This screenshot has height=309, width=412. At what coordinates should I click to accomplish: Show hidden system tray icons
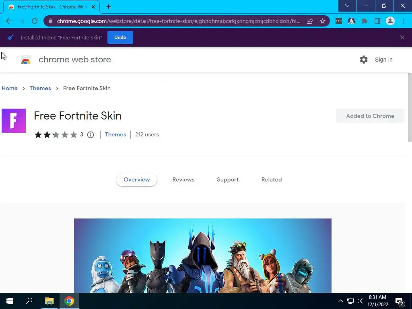(340, 301)
